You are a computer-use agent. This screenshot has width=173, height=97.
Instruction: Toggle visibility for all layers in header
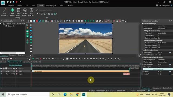1,68
